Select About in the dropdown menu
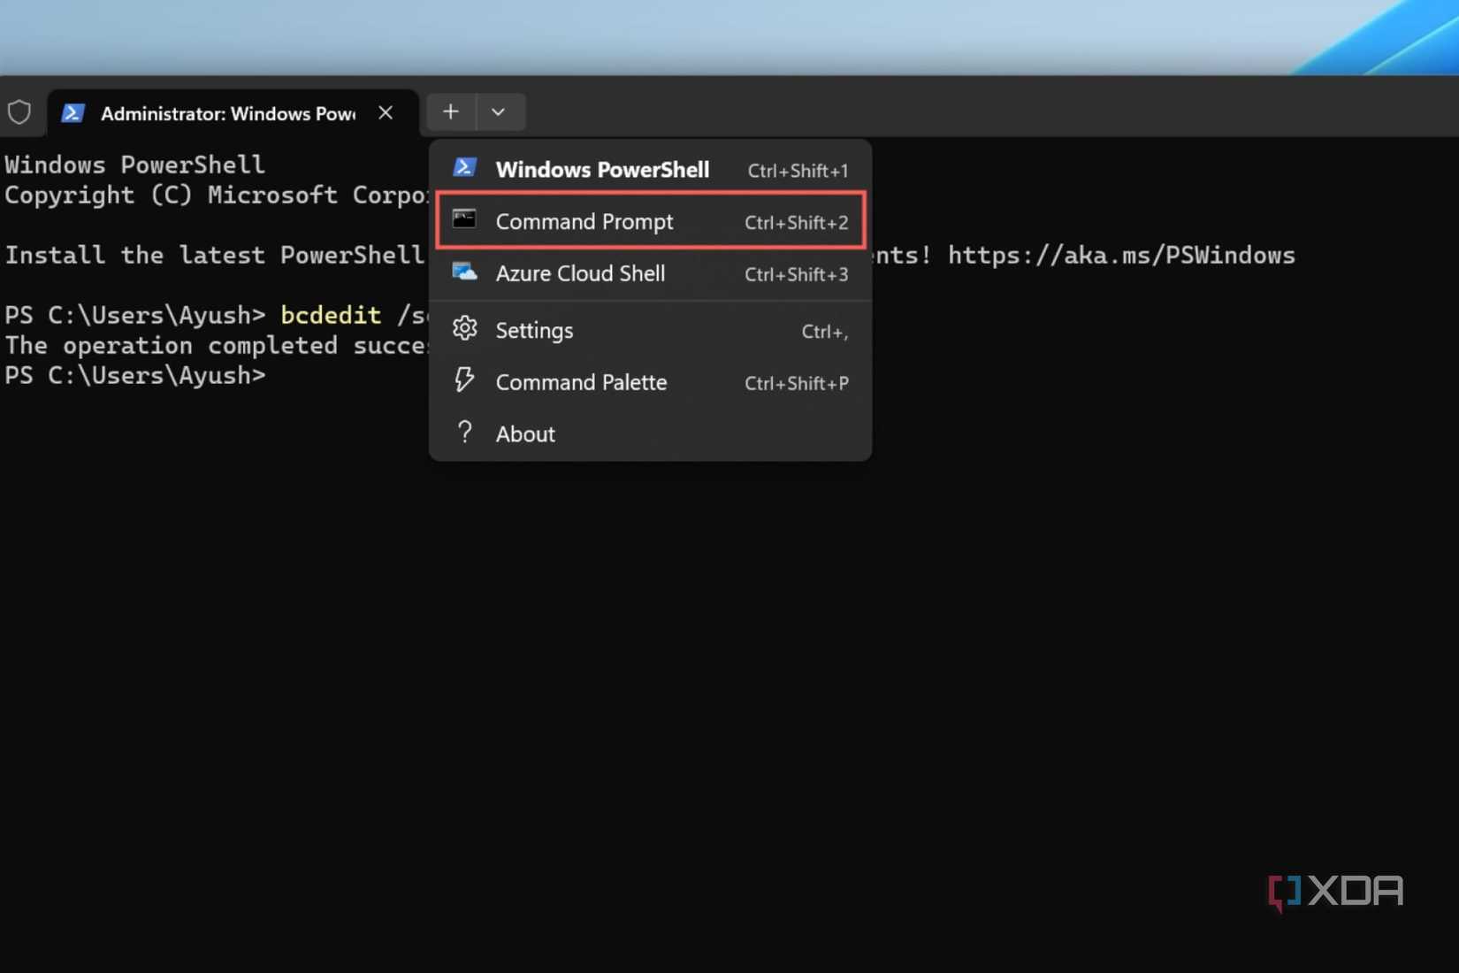The width and height of the screenshot is (1459, 973). coord(525,433)
